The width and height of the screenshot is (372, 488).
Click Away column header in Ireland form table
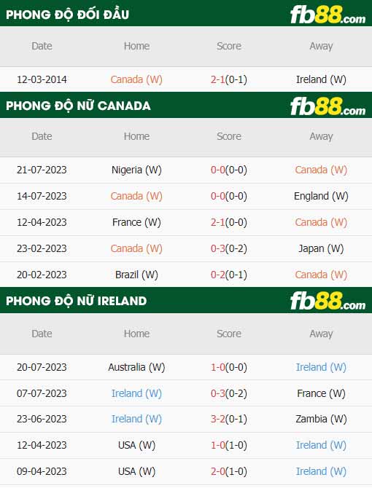click(x=321, y=334)
